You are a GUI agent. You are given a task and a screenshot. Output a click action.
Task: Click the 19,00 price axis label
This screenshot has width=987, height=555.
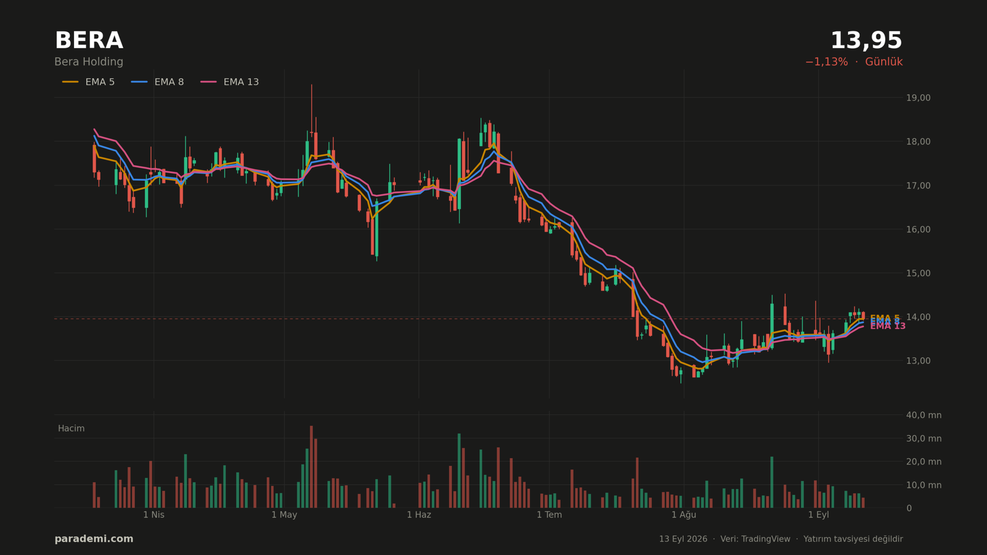(x=918, y=98)
